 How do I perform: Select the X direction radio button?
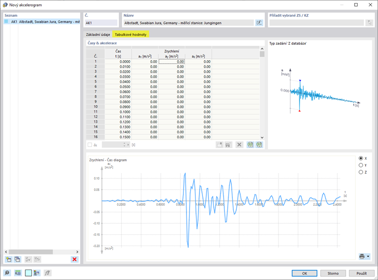[361, 158]
